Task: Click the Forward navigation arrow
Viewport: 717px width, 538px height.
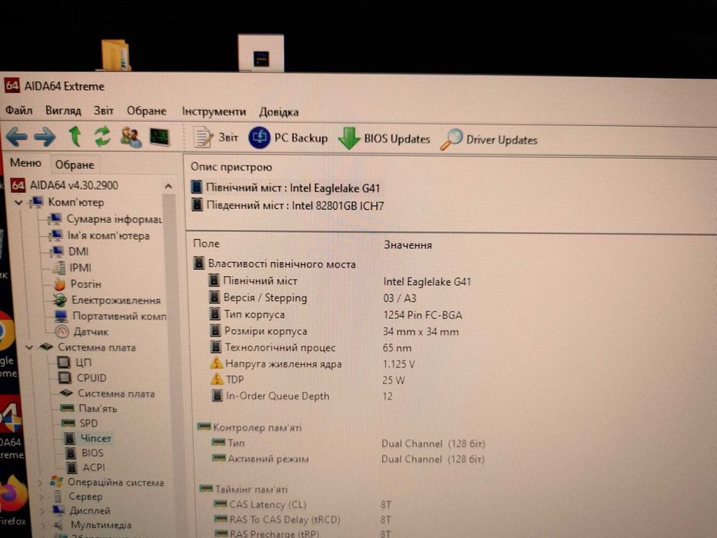Action: [45, 137]
